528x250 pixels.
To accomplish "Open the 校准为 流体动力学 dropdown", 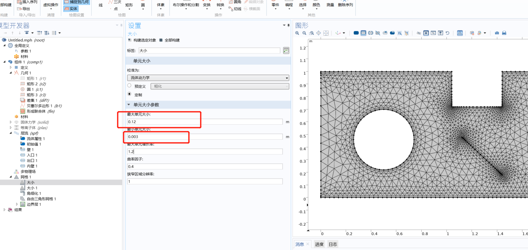I will point(208,78).
